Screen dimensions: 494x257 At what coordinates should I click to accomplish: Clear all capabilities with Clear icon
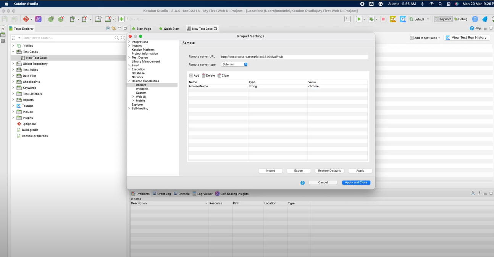pos(219,75)
